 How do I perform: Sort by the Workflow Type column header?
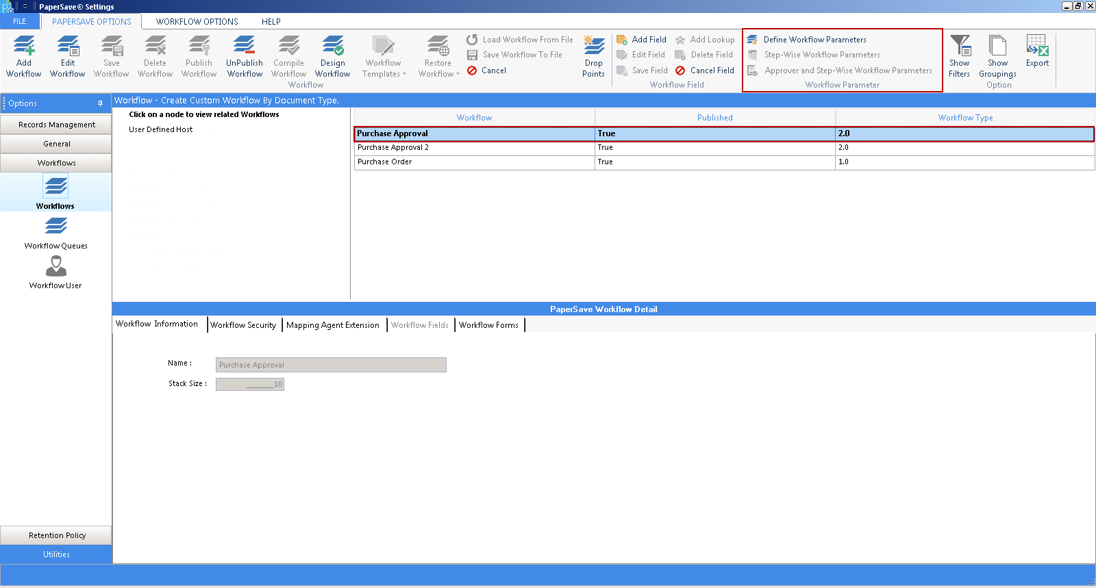(x=965, y=118)
